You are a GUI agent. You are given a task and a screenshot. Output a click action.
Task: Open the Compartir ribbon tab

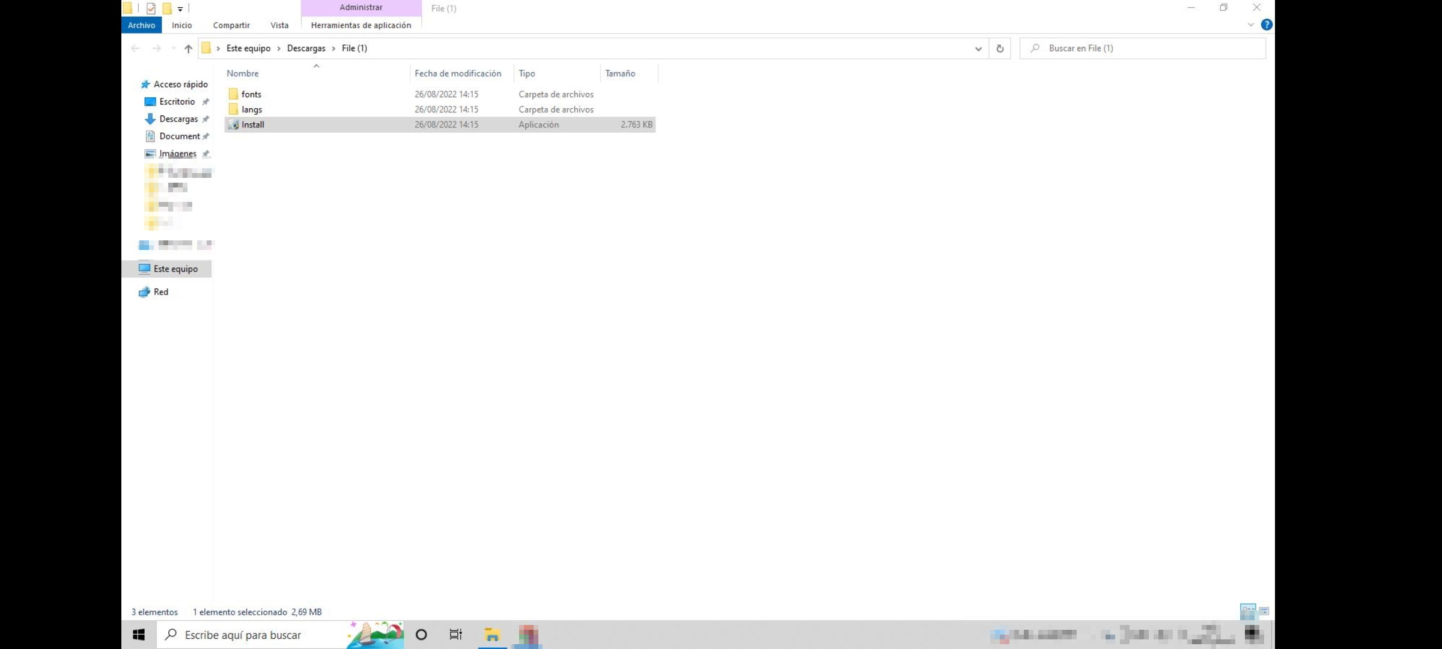click(231, 25)
